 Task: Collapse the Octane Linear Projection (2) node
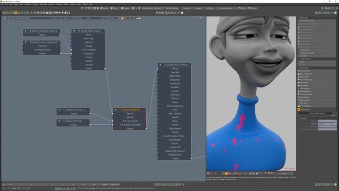(25, 42)
